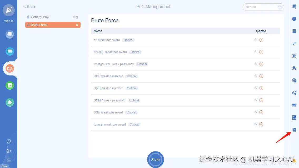Click the Name column header
The height and width of the screenshot is (168, 299).
pos(98,31)
